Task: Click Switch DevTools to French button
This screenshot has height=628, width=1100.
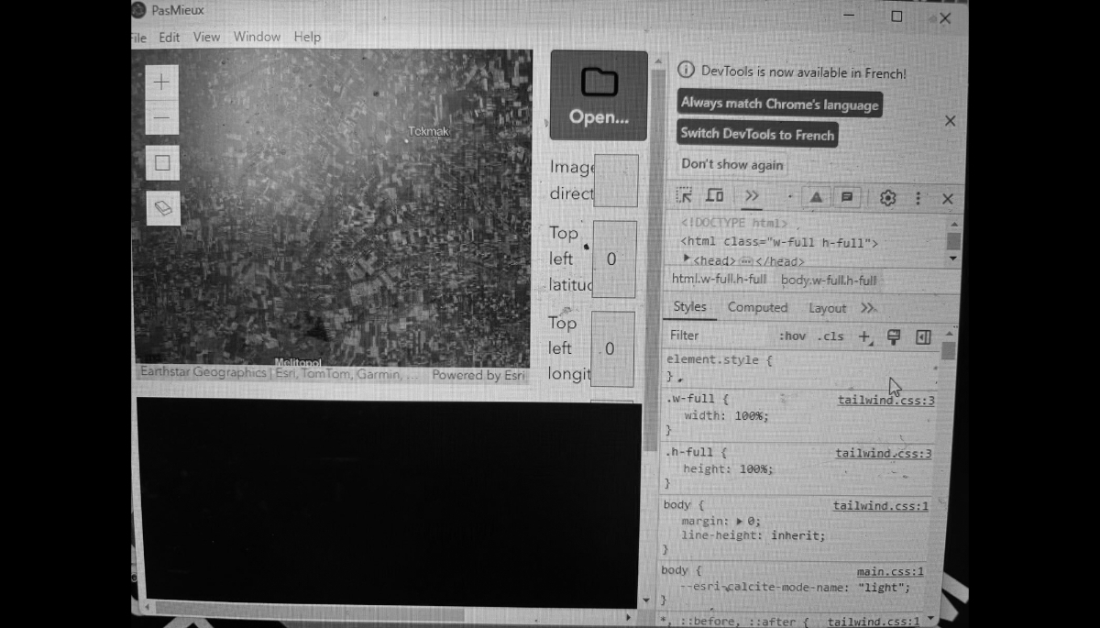Action: 757,135
